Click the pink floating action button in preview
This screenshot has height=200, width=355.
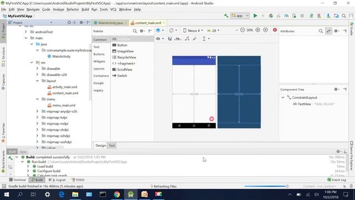pos(211,119)
